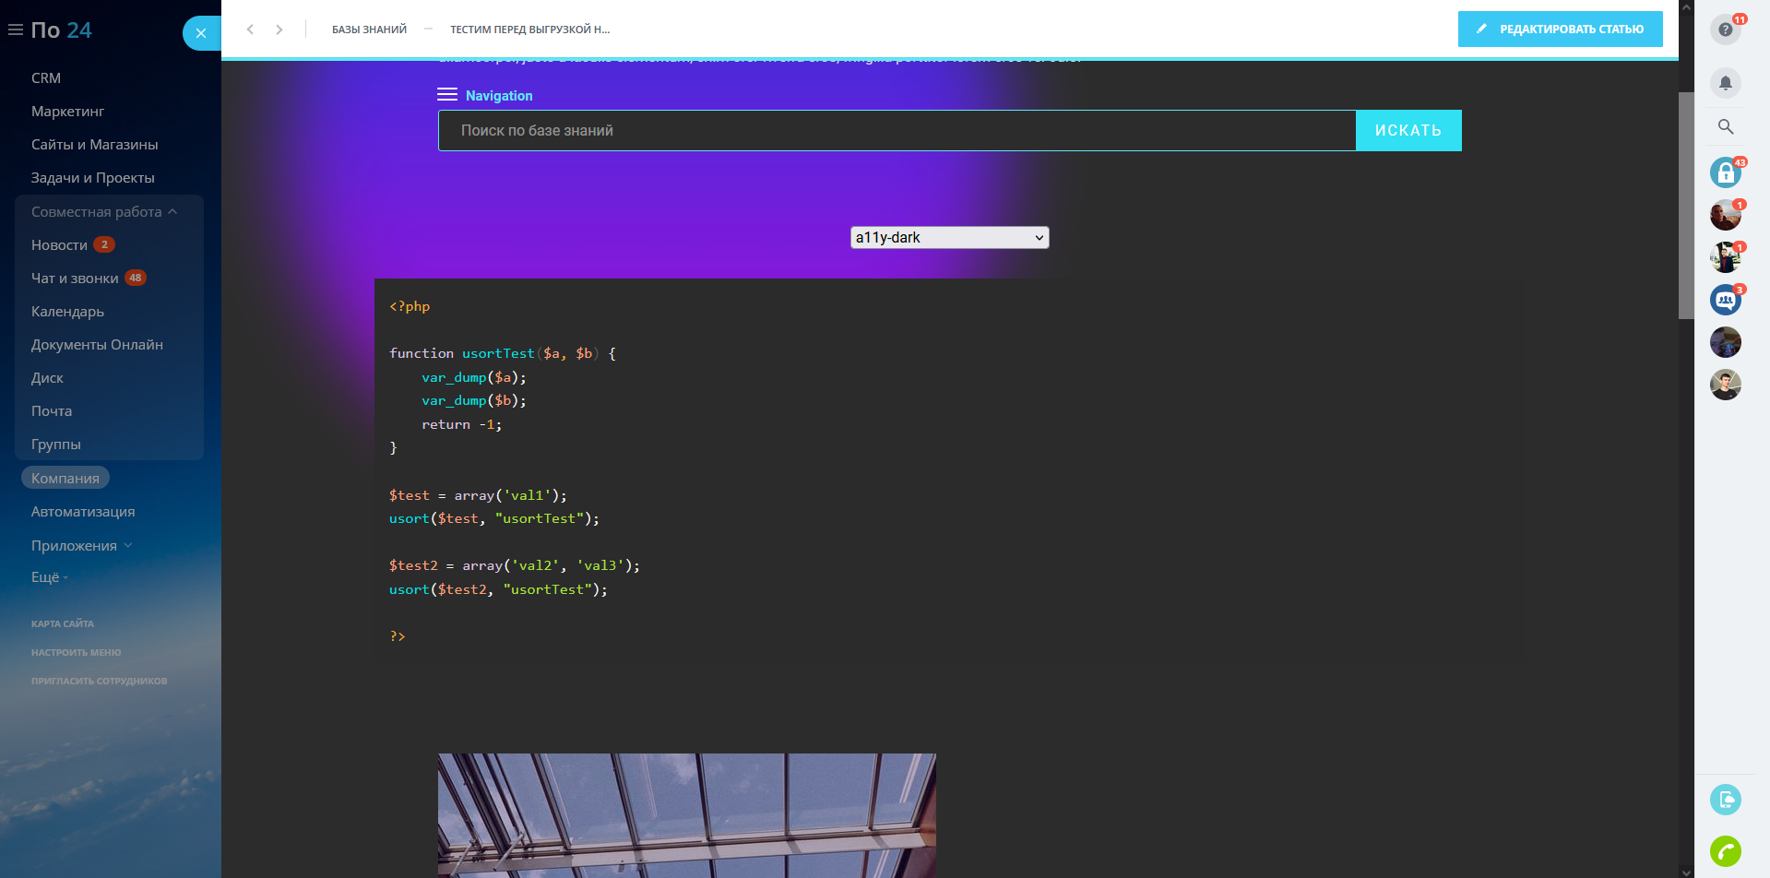Open CRM in the left menu
This screenshot has width=1770, height=878.
point(46,78)
